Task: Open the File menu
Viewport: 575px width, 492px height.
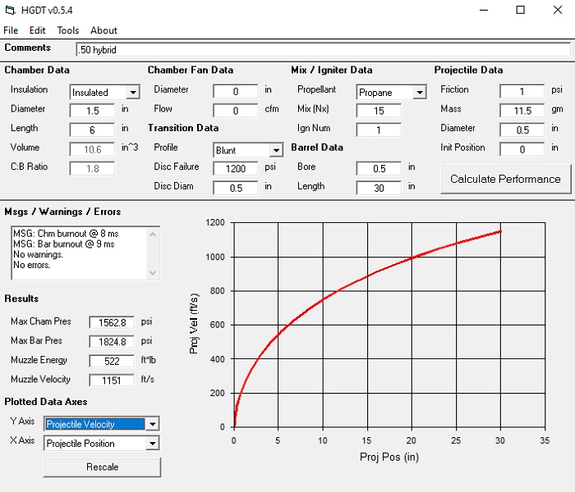Action: (11, 30)
